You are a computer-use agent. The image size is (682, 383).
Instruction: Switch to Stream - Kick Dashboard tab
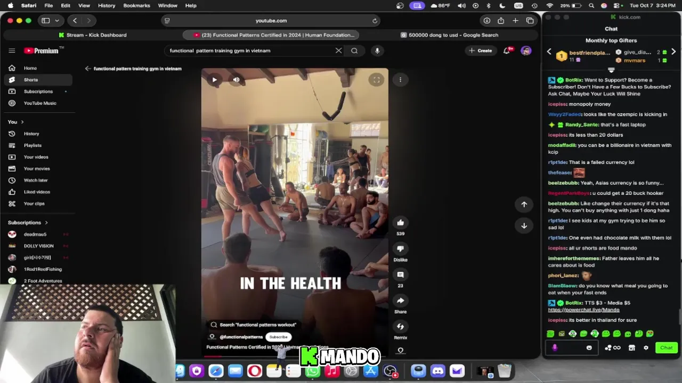point(93,35)
